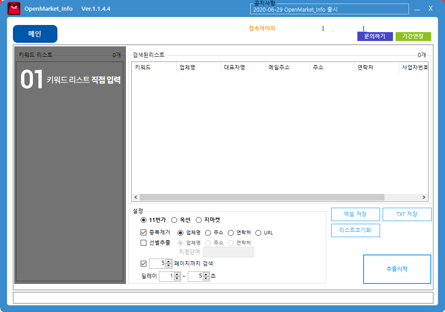Click the 리스트초기화 button
Screen dimensions: 445x312
(355, 230)
